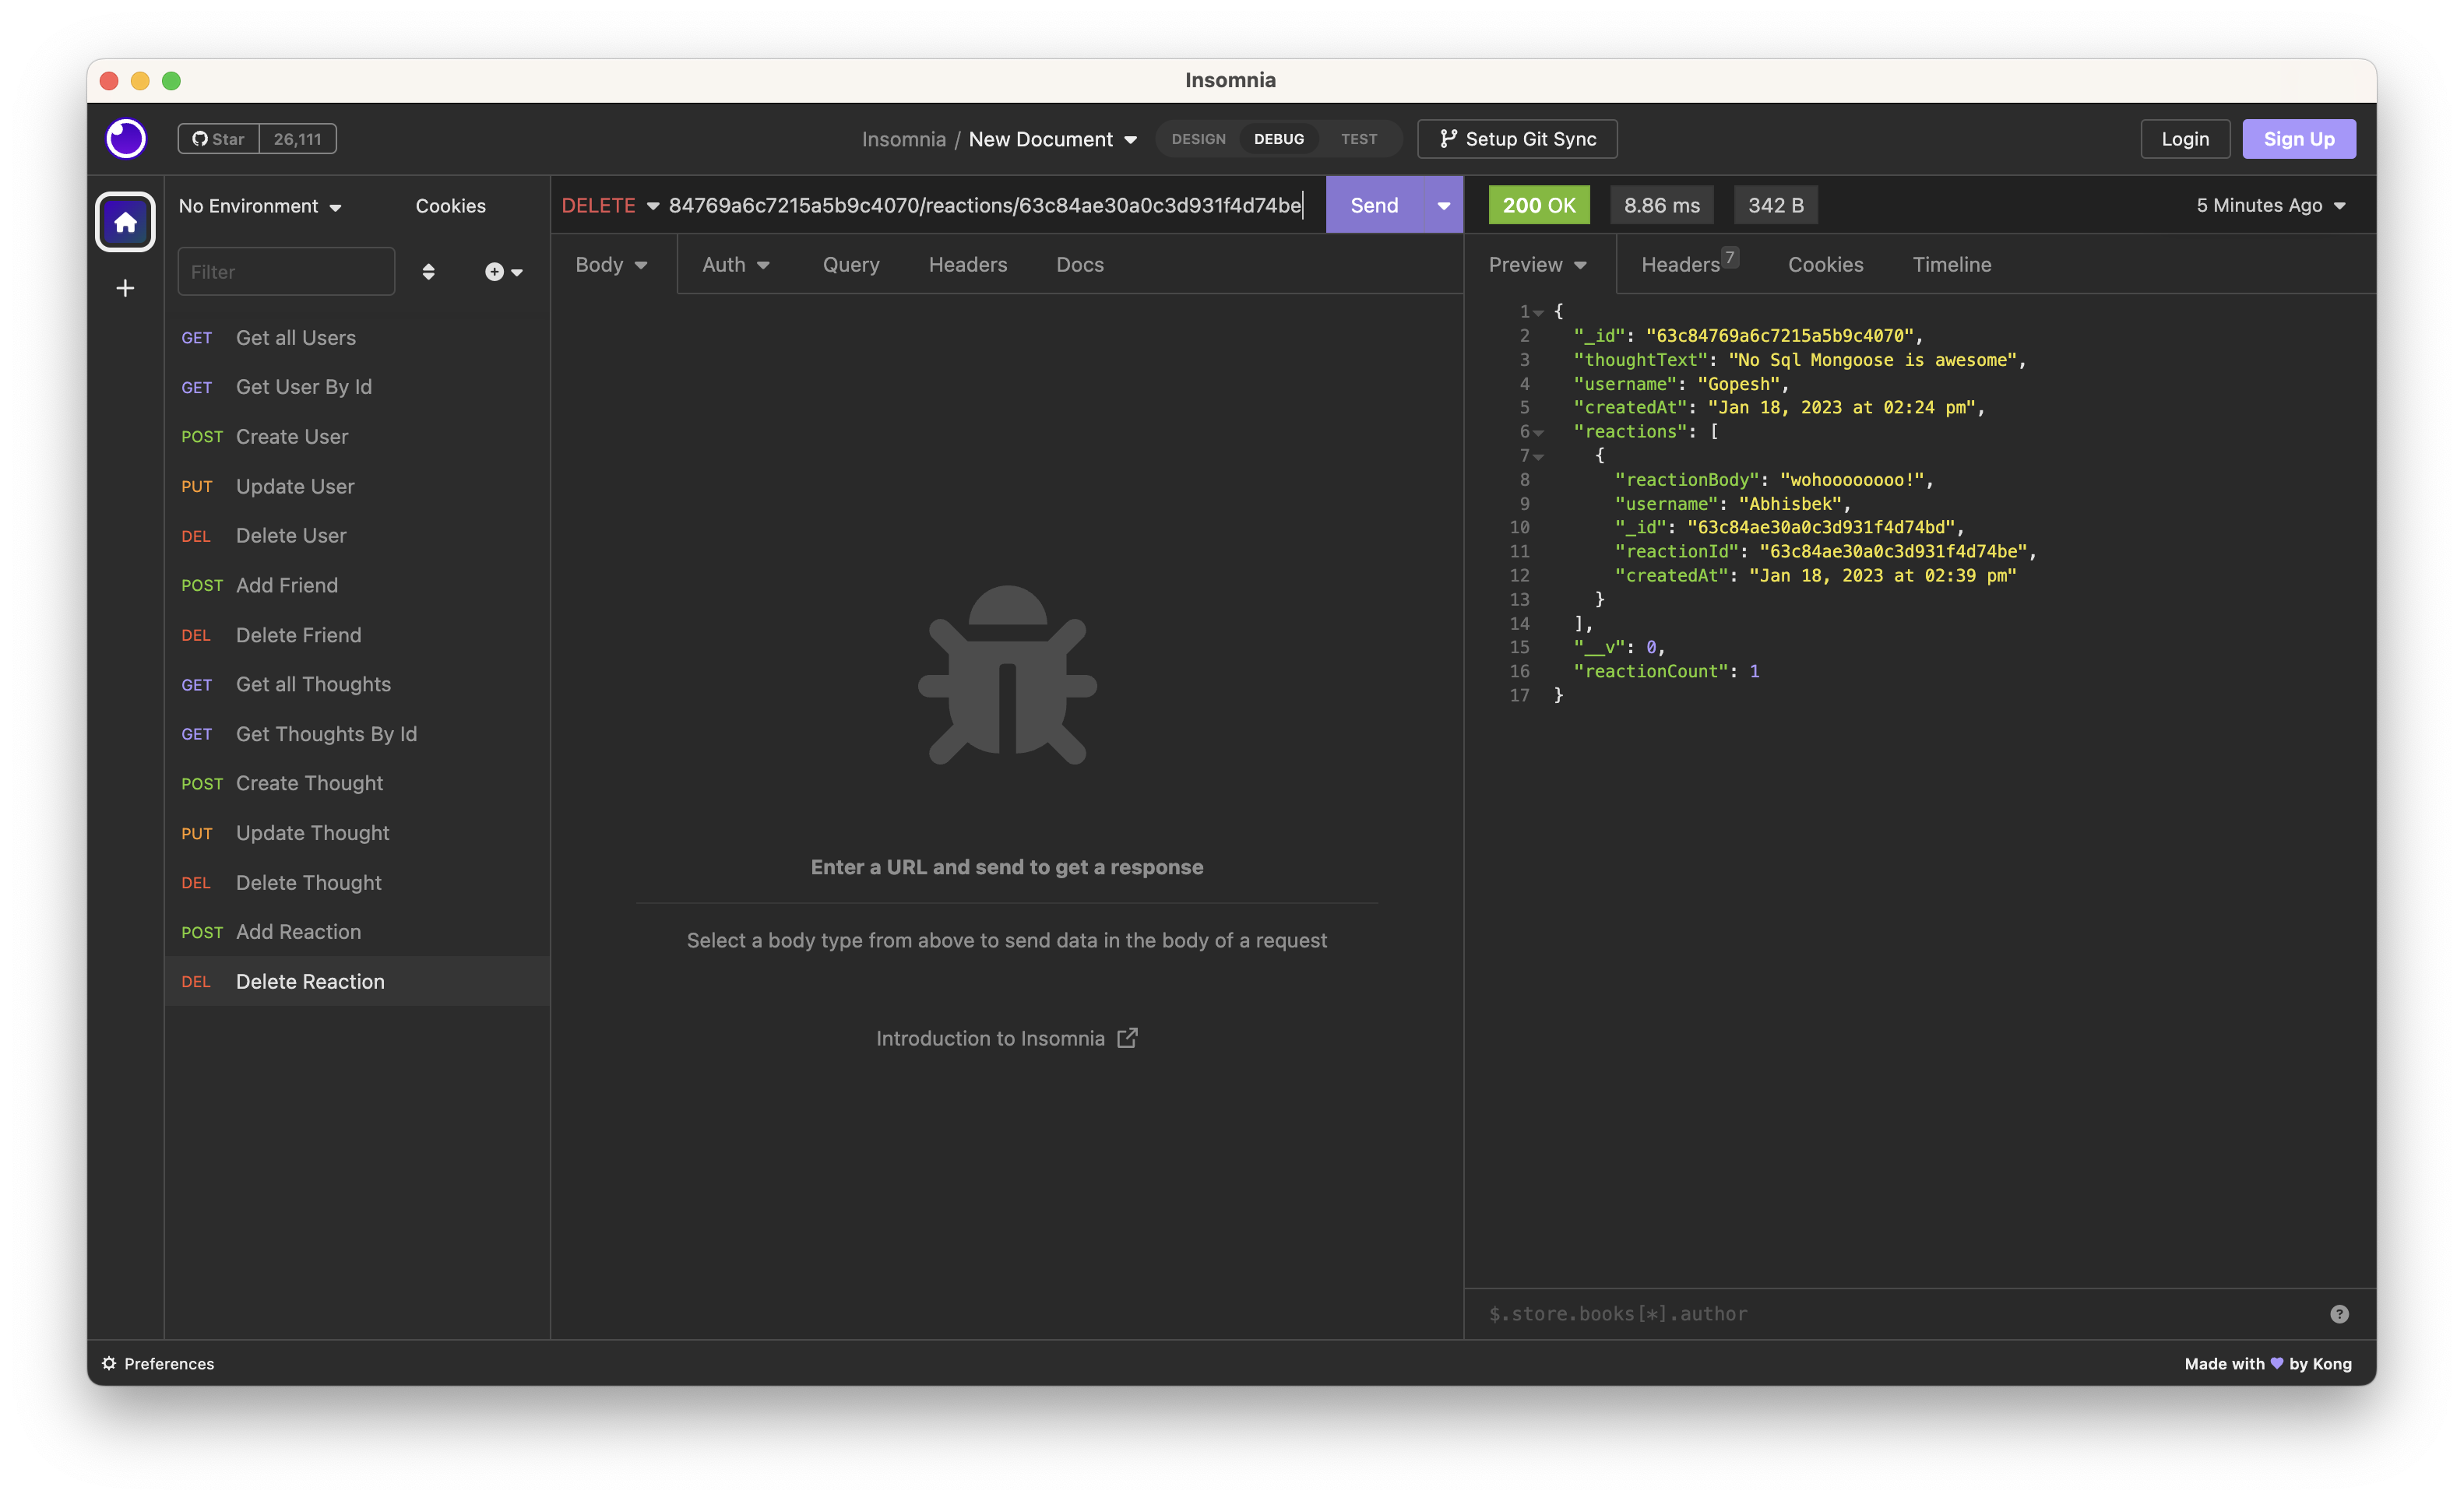Screen dimensions: 2464x1501
Task: Click the Insomnia logo icon
Action: pyautogui.click(x=125, y=138)
